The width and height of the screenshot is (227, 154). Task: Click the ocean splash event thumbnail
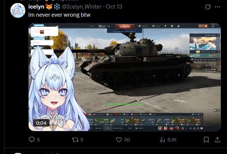[203, 43]
